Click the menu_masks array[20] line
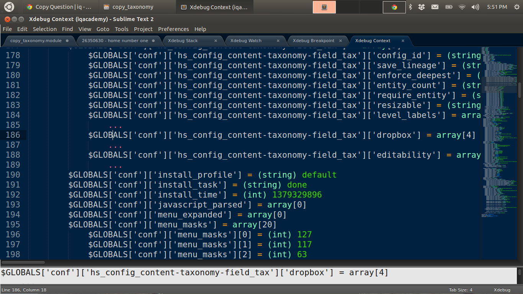The image size is (523, 294). click(x=173, y=225)
